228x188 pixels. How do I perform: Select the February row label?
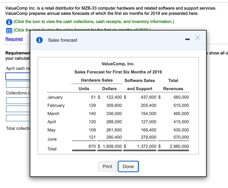[56, 105]
